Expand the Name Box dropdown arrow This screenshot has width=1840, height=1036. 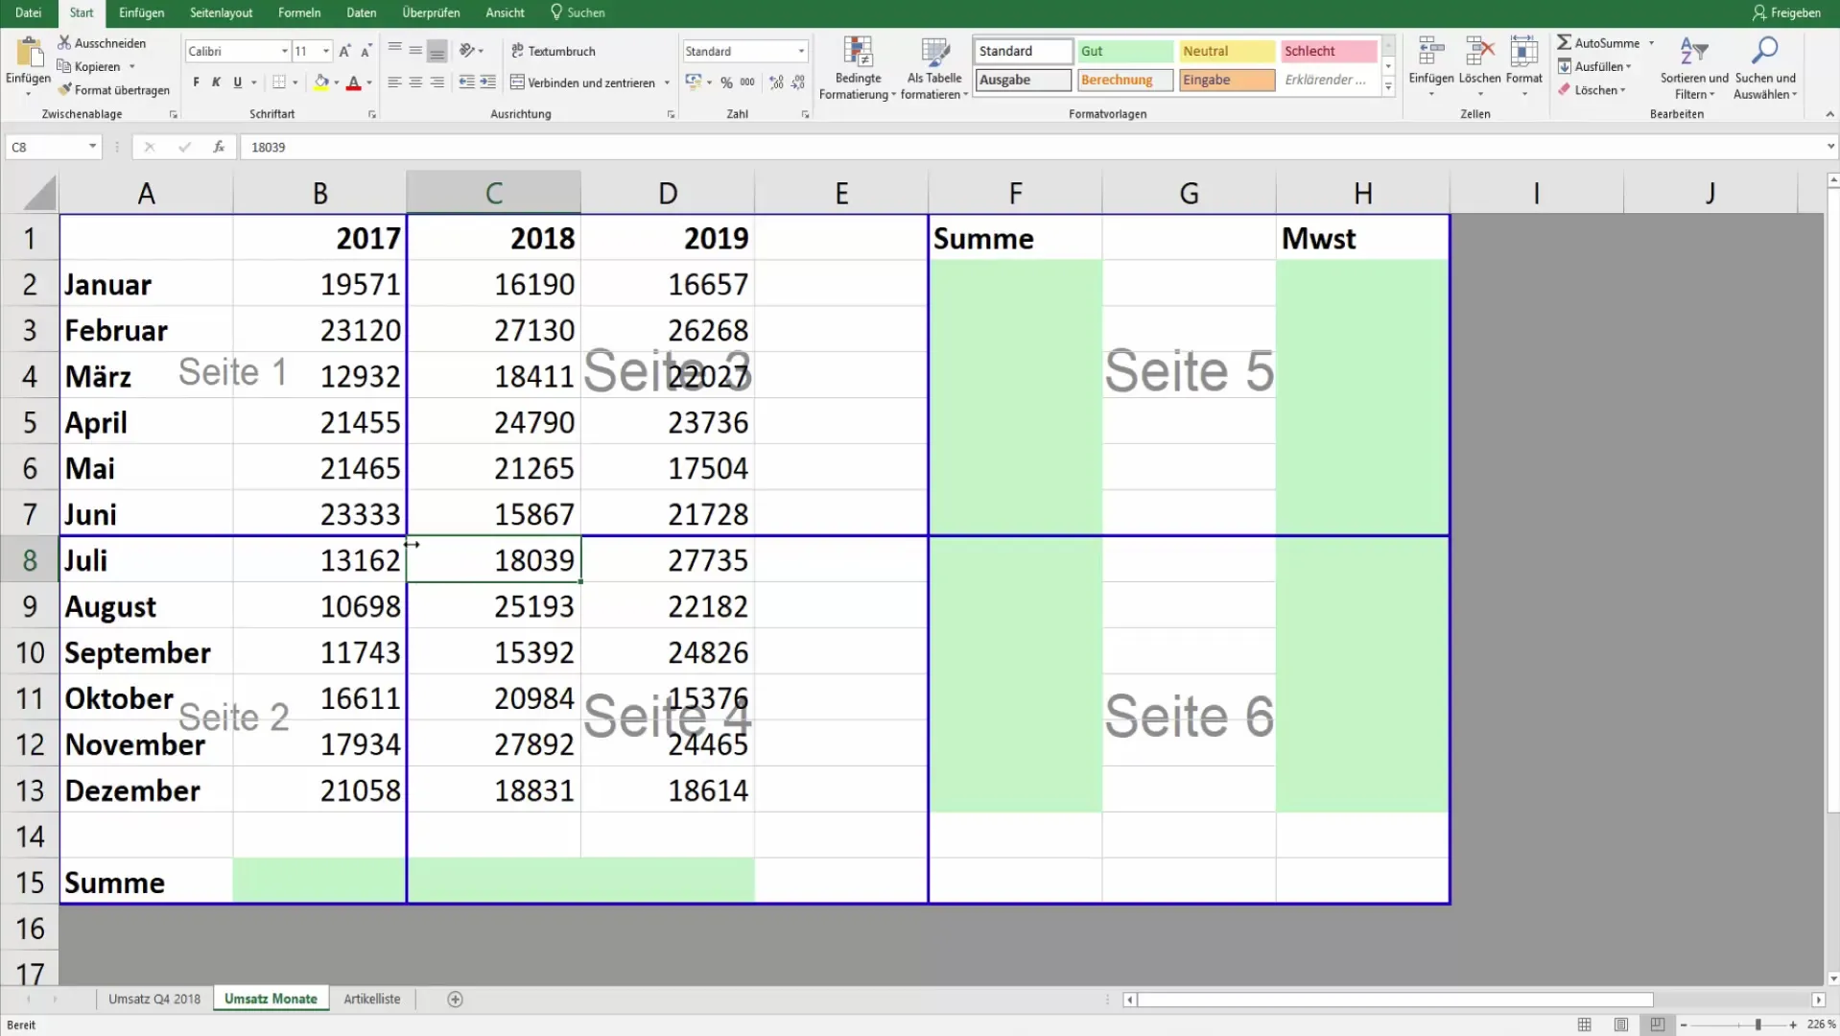coord(92,147)
